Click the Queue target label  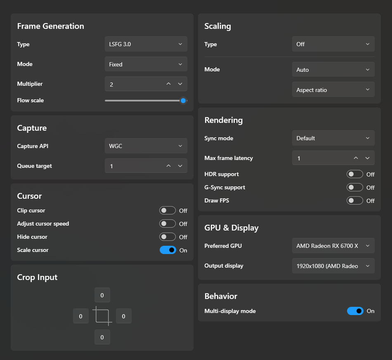(35, 166)
